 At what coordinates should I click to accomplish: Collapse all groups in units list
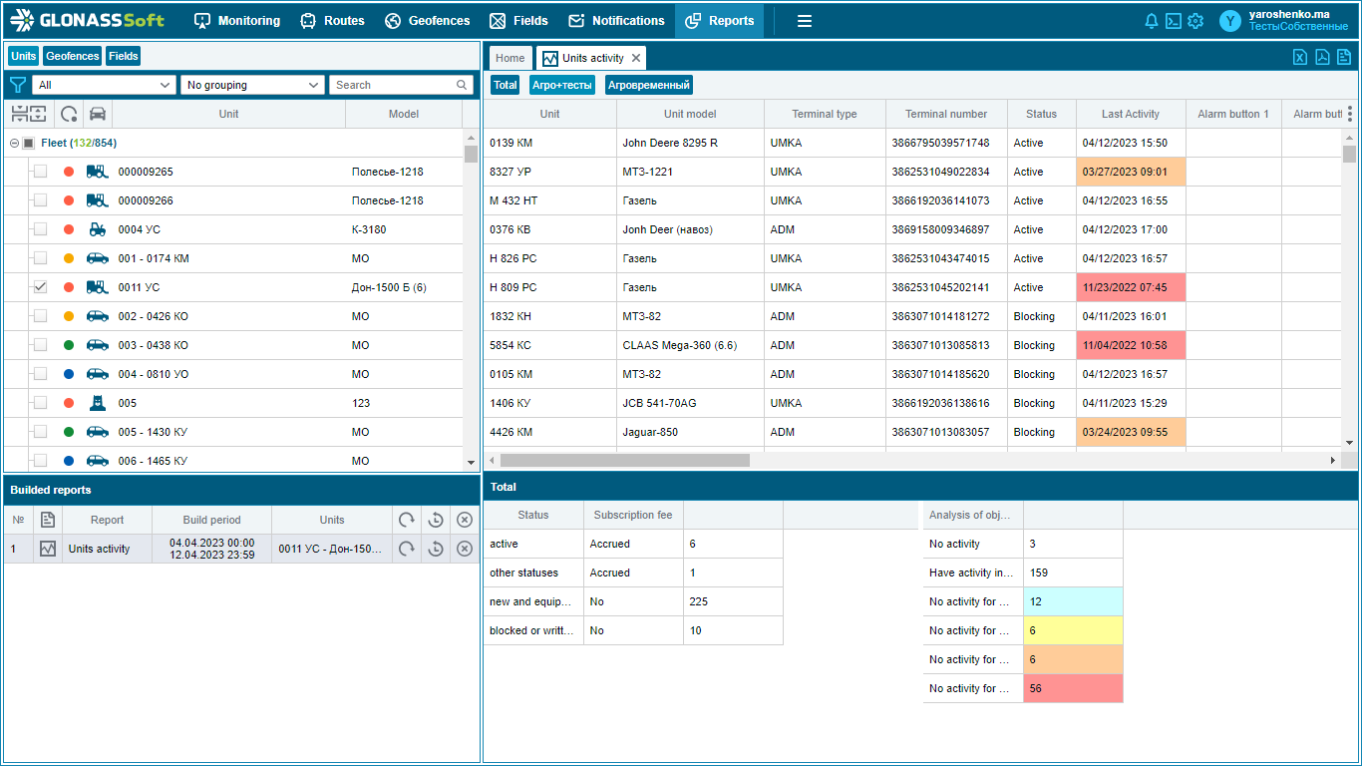[18, 114]
